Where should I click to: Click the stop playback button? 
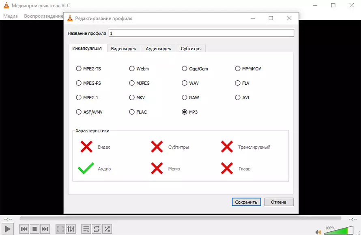34,229
